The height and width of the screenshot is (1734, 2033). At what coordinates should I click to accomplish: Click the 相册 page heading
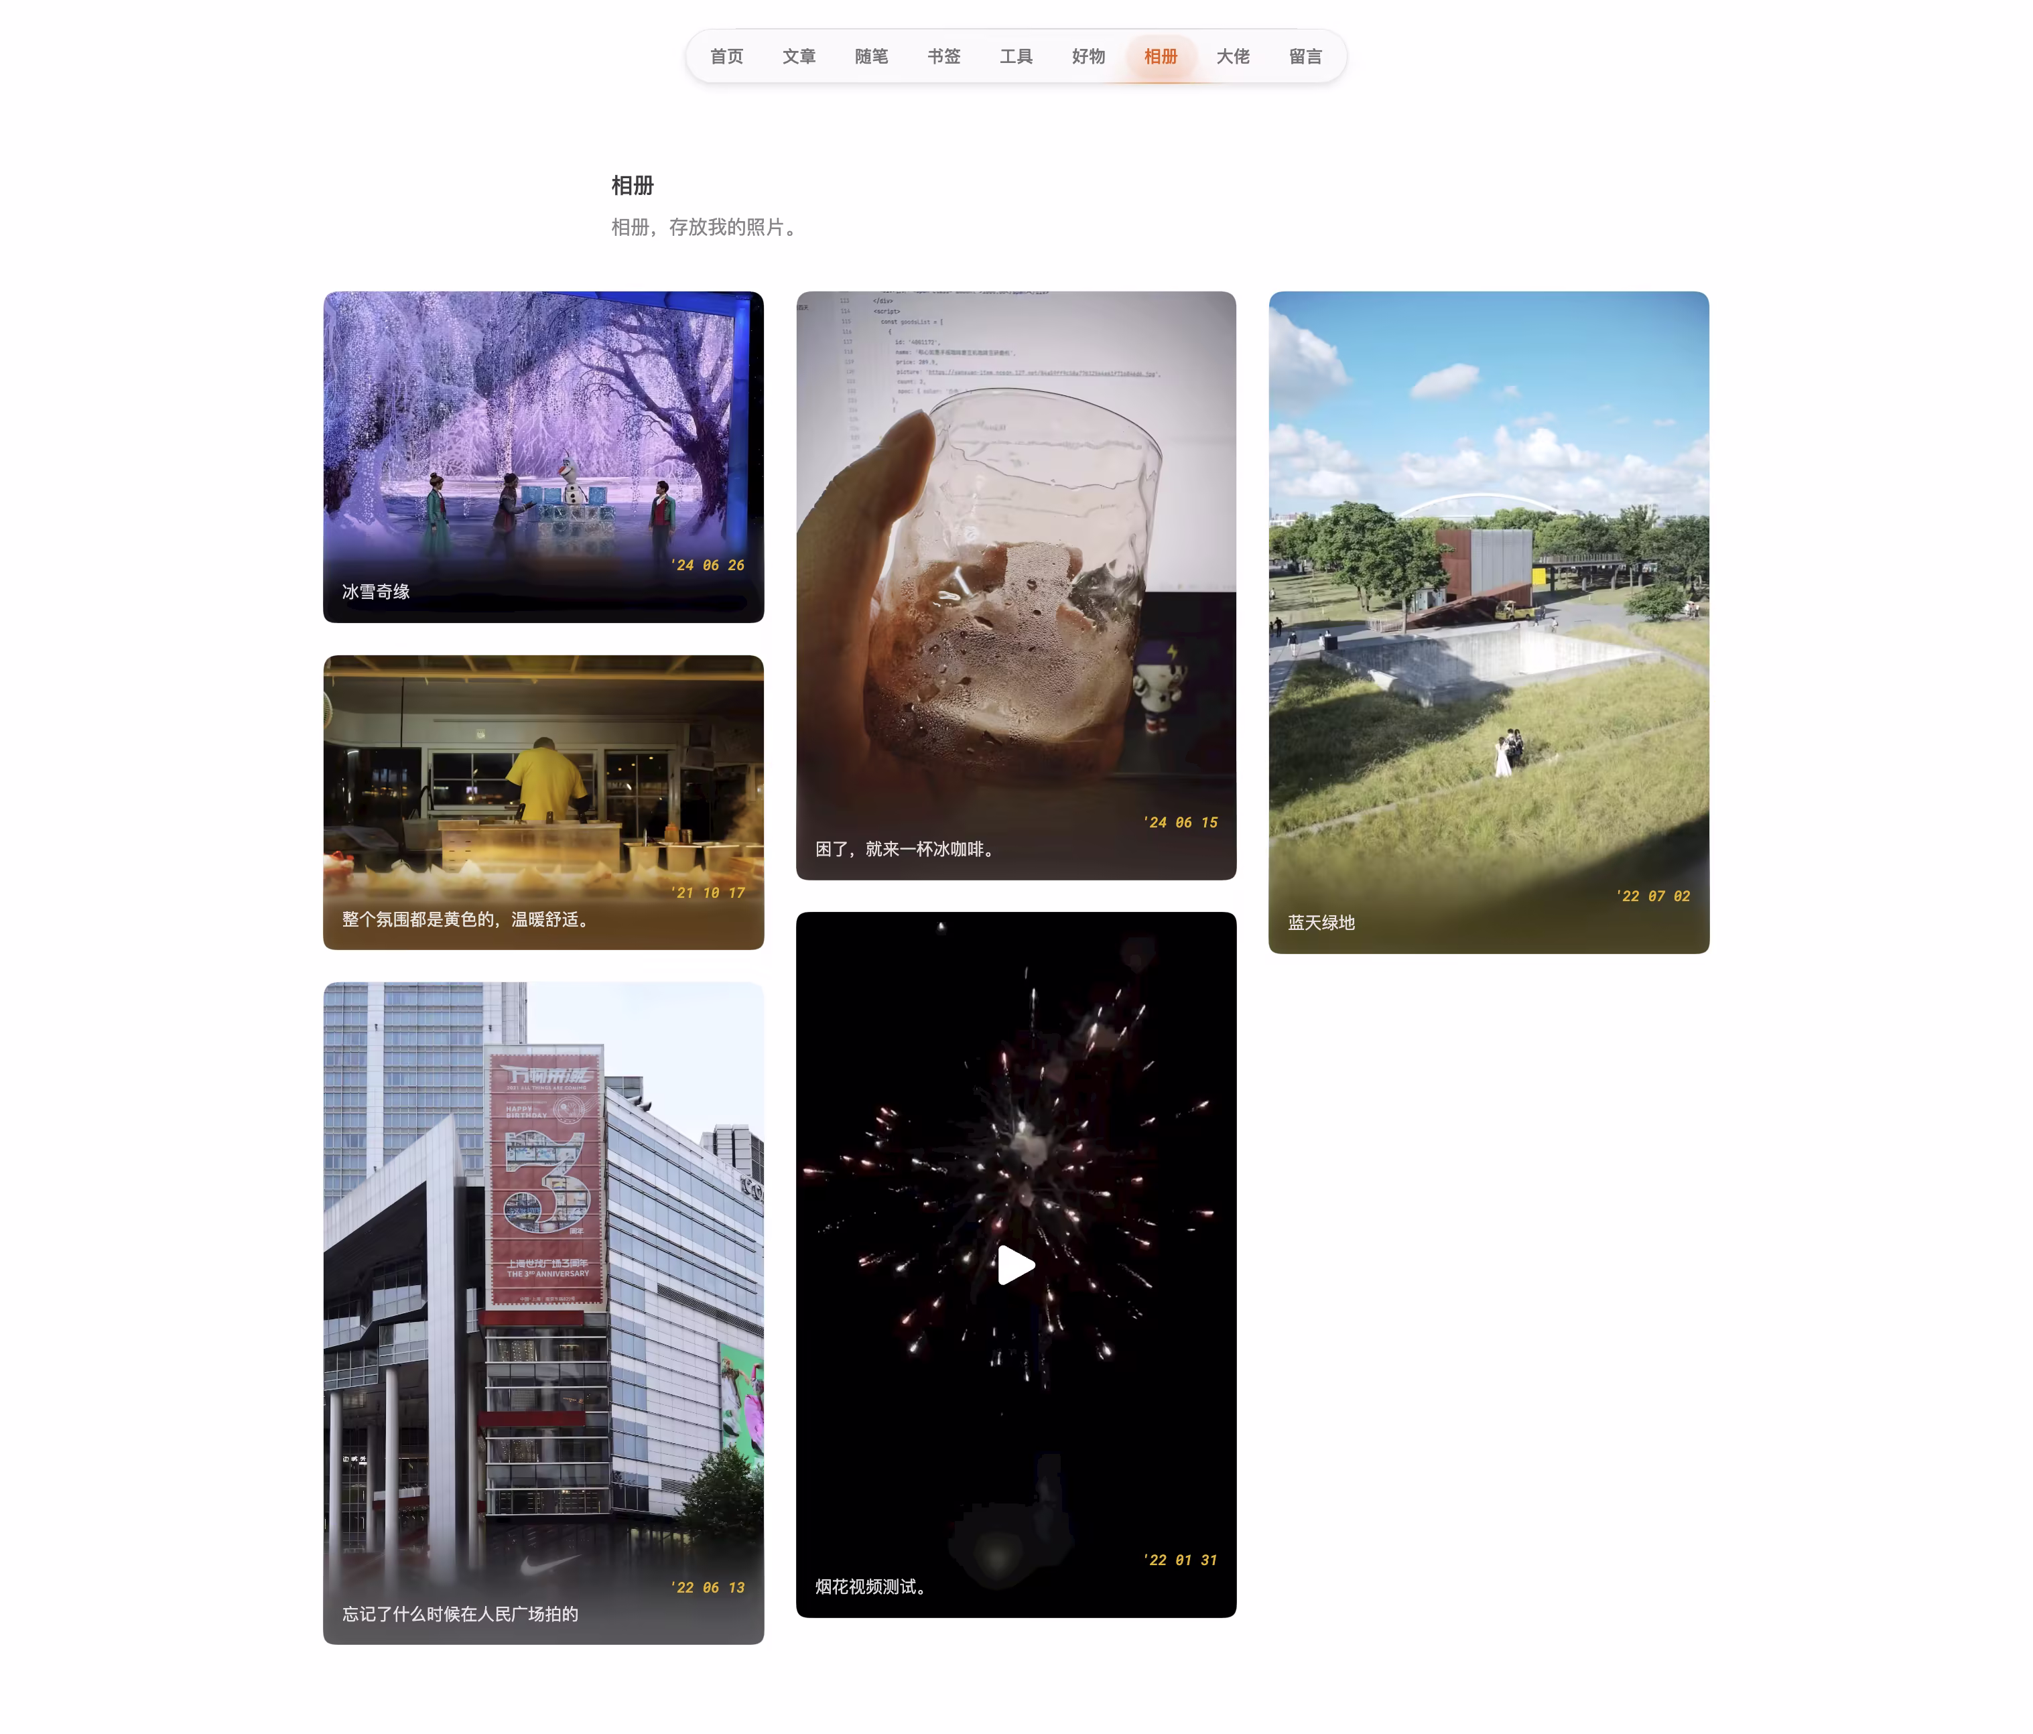(x=632, y=186)
